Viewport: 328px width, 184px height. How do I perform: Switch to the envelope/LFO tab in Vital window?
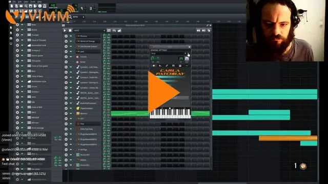tap(160, 66)
